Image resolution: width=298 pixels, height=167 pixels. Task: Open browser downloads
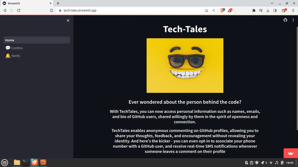click(x=268, y=10)
